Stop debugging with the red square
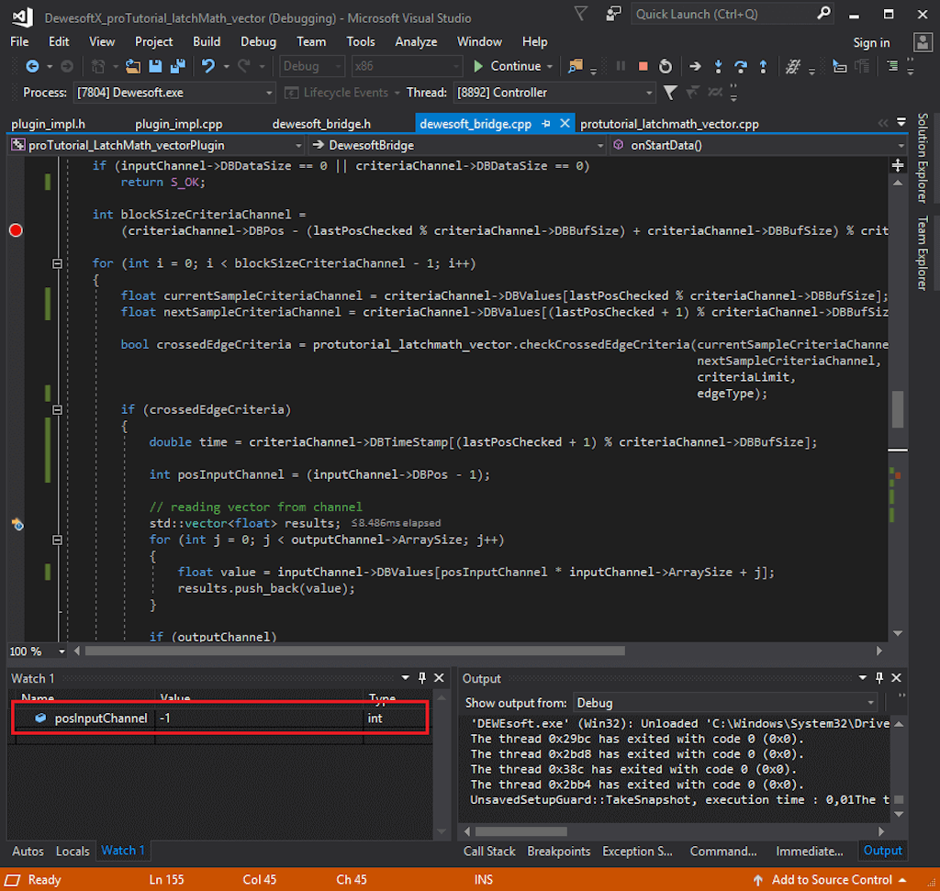940x891 pixels. 643,66
